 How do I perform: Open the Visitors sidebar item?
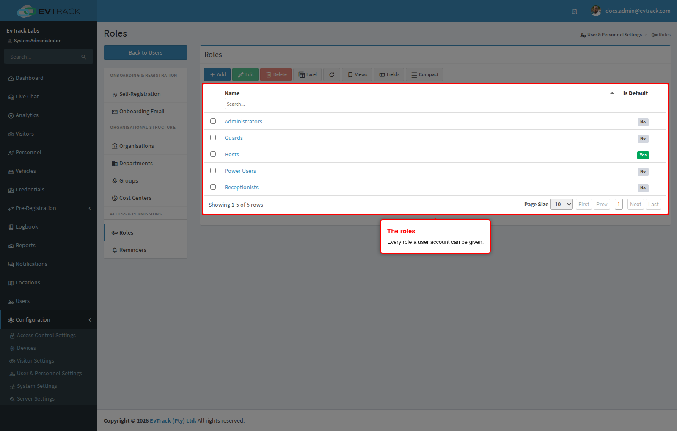[x=49, y=134]
